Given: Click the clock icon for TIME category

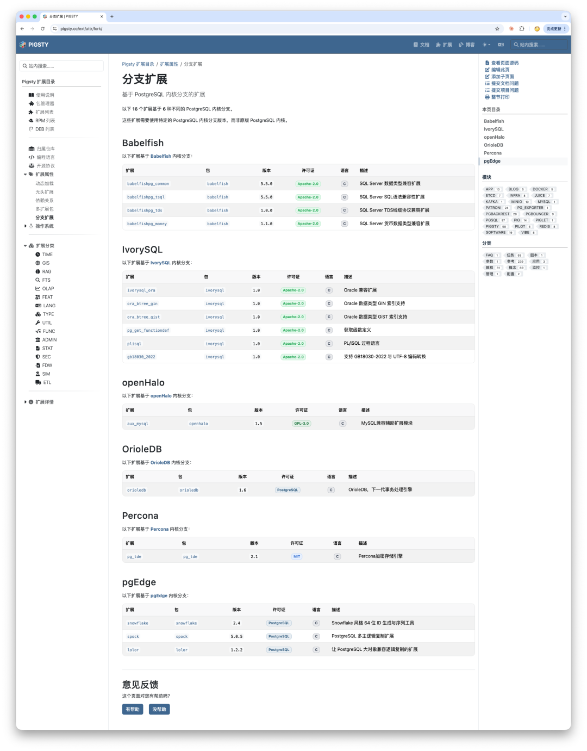Looking at the screenshot, I should coord(38,255).
